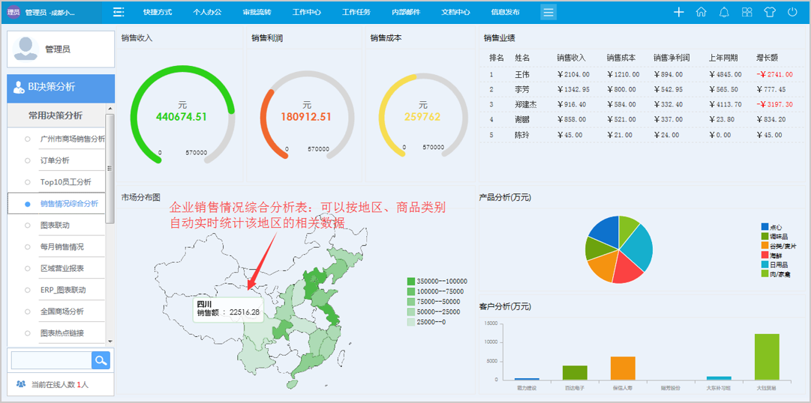Open the 信息发布 menu
Viewport: 811px width, 403px height.
506,12
